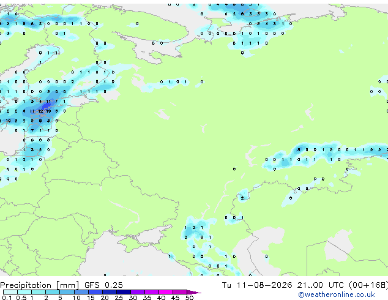Click the '25' legend scale label

119,298
